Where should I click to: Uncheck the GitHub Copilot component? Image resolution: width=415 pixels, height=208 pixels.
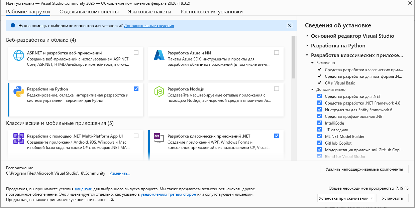tap(319, 143)
